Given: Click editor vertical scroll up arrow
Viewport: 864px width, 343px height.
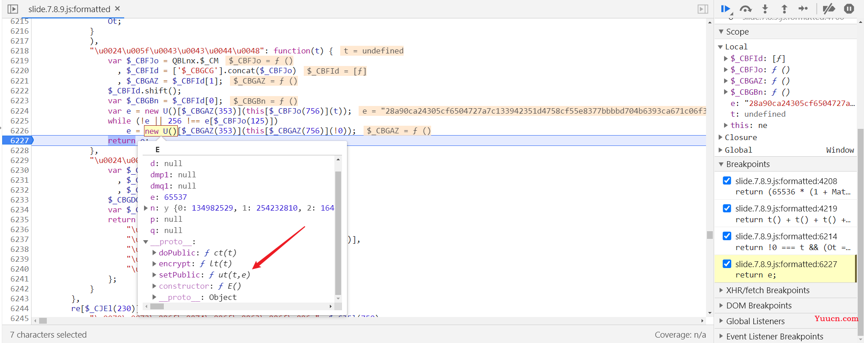Looking at the screenshot, I should pyautogui.click(x=710, y=22).
